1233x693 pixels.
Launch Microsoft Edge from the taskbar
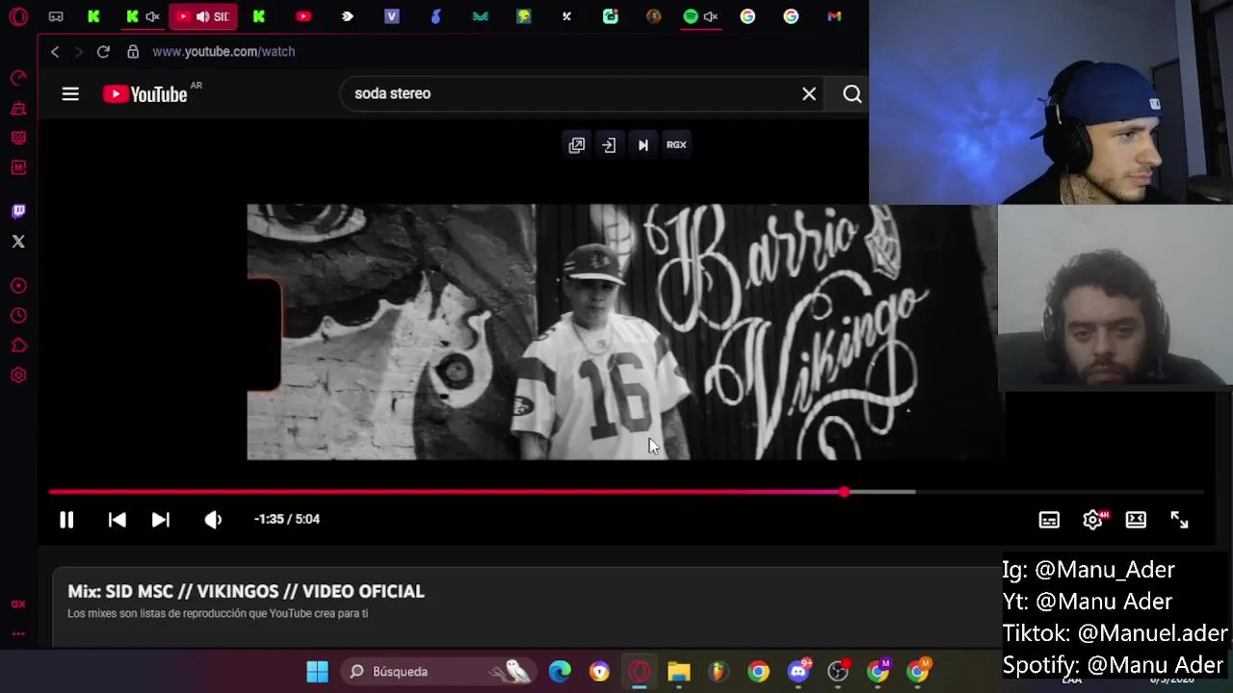[x=560, y=672]
